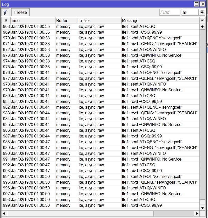Viewport: 208px width, 218px height.
Task: Select row 995 message with "SEARCH"
Action: pos(160,182)
